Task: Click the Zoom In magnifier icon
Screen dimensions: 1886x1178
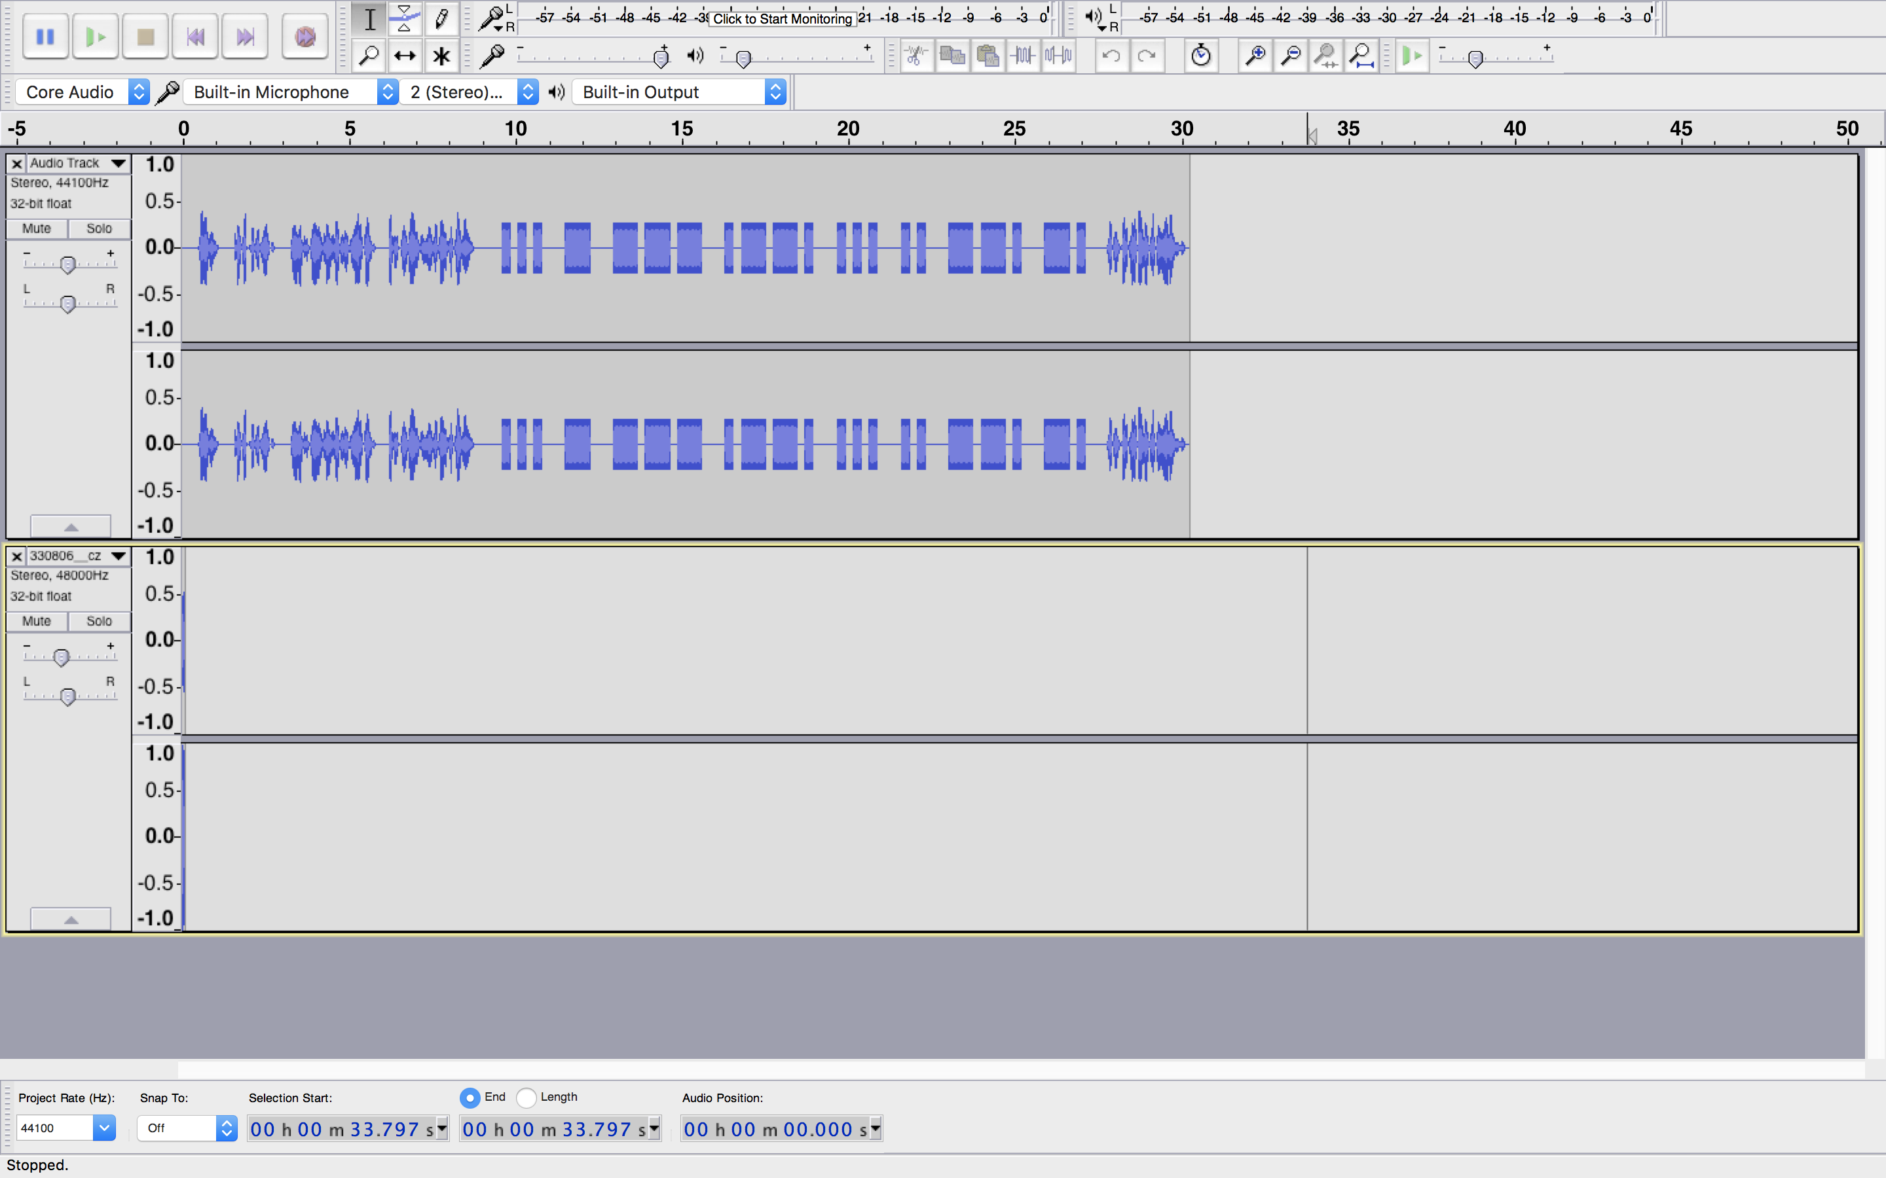Action: (1255, 56)
